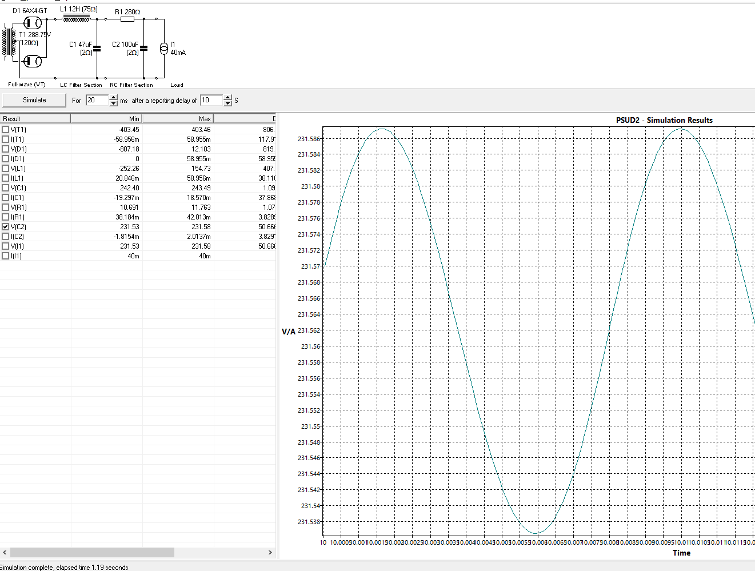
Task: Decrease simulation duration with down arrow
Action: tap(113, 103)
